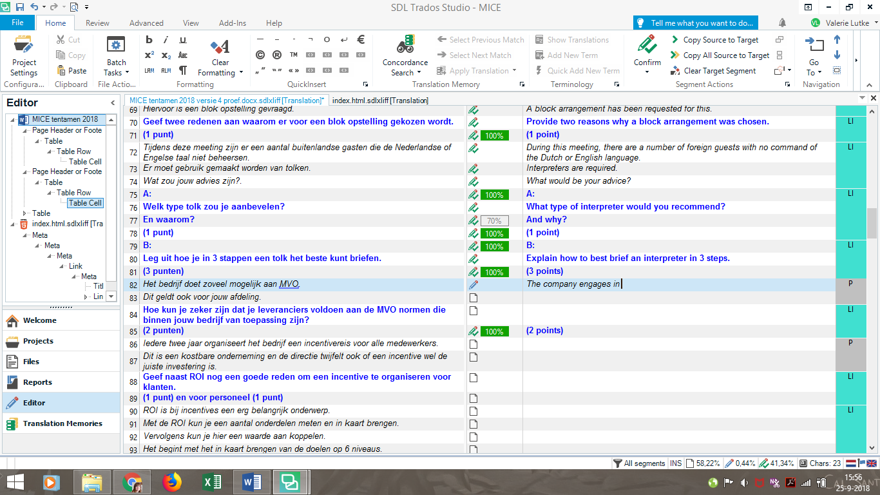Viewport: 880px width, 495px height.
Task: Insert right-to-left mark (RLM)
Action: coord(166,71)
